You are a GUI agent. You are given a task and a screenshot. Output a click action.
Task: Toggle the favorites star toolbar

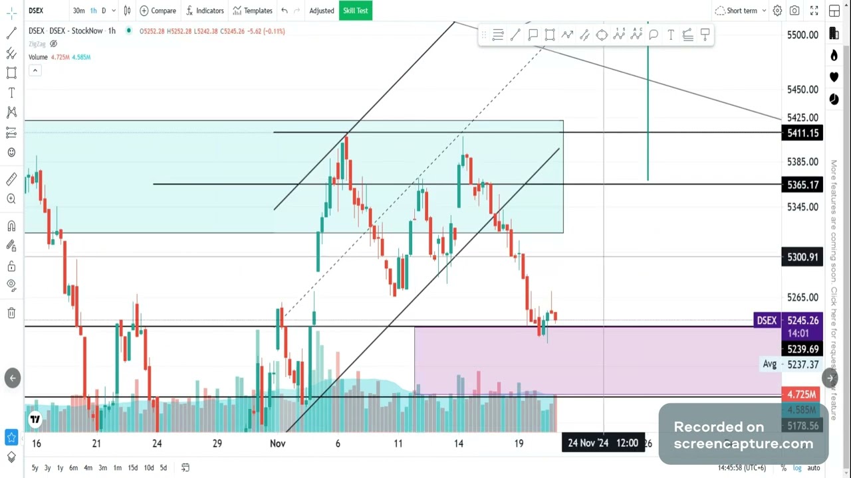[x=11, y=437]
